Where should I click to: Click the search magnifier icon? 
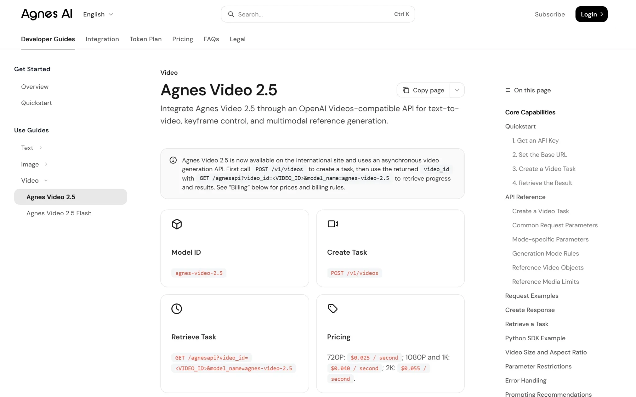click(231, 14)
